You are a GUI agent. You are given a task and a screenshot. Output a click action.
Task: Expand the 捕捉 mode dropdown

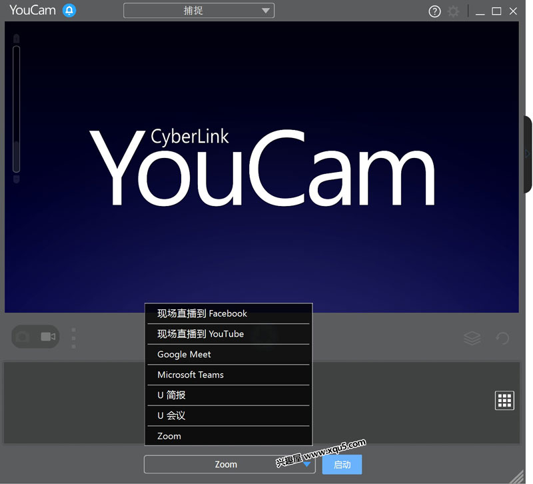tap(199, 11)
